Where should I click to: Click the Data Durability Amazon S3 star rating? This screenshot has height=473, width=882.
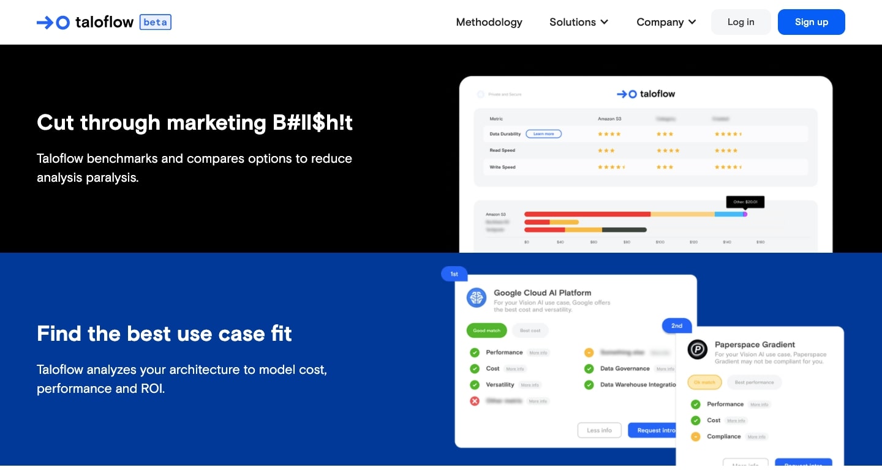coord(609,134)
